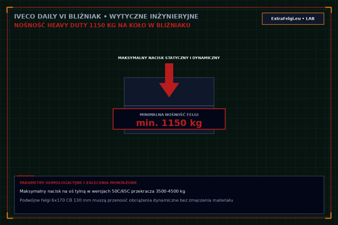Click the line "Podwójne felgi 6x170 CB 130 mm"
Screen dimensions: 338x225
click(x=55, y=200)
